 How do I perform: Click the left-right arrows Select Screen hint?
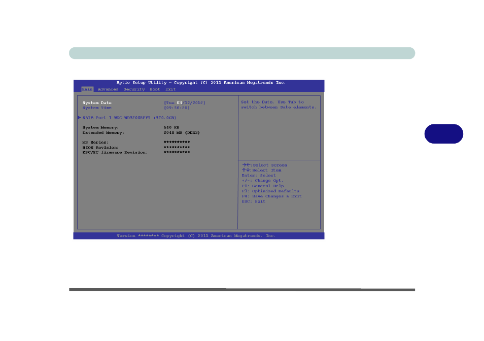[264, 165]
